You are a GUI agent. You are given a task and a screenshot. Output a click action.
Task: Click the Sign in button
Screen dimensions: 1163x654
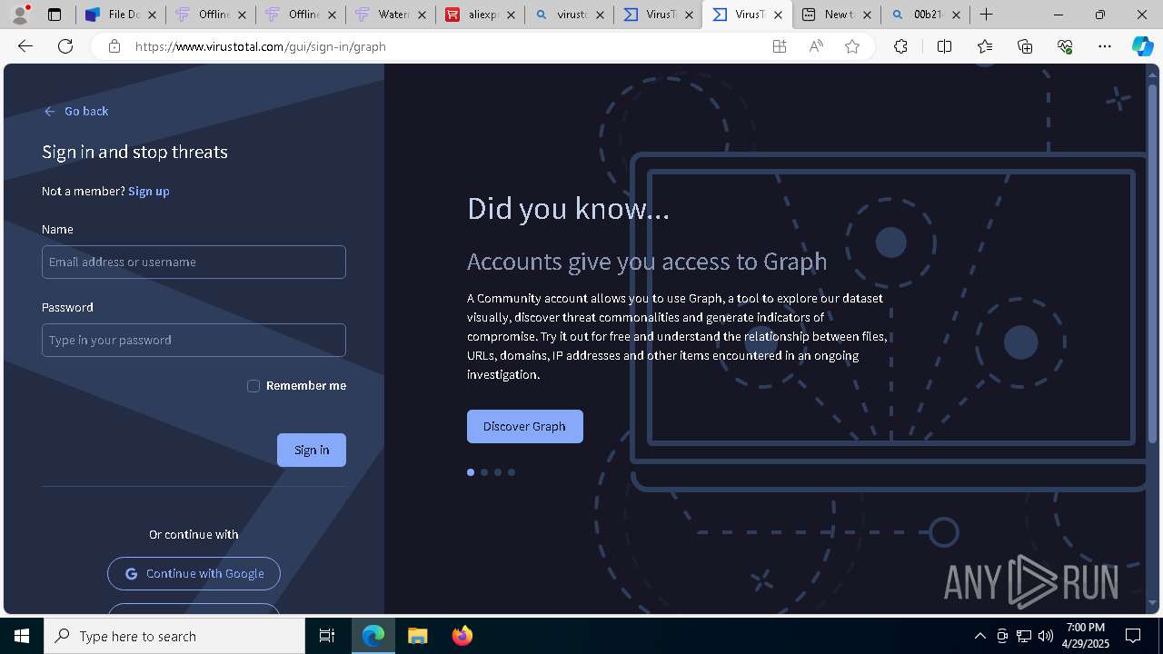coord(312,450)
